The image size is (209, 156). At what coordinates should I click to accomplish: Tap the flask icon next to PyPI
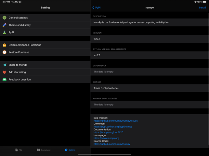pyautogui.click(x=5, y=32)
